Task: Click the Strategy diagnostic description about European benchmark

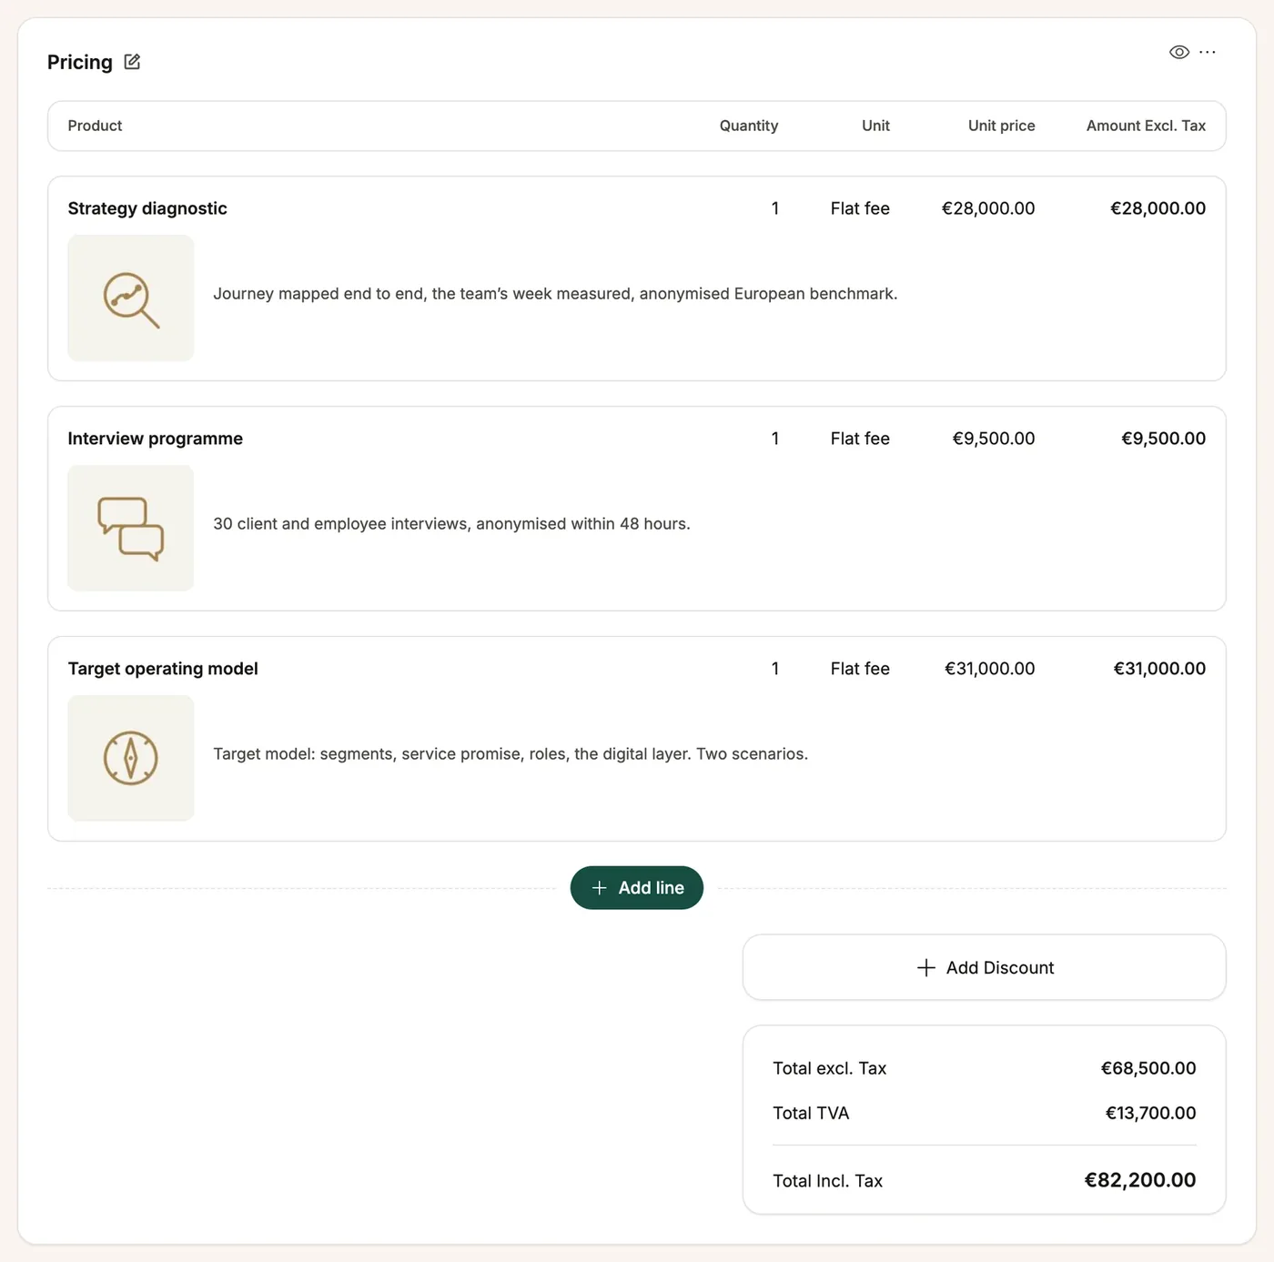Action: pyautogui.click(x=555, y=294)
